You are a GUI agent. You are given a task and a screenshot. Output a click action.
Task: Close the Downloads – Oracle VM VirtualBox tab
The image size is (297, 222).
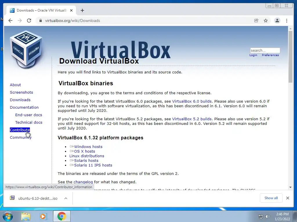click(71, 10)
